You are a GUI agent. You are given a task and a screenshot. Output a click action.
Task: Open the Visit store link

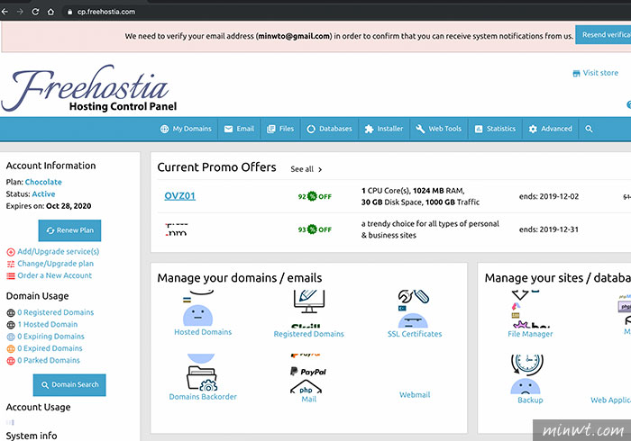point(596,73)
